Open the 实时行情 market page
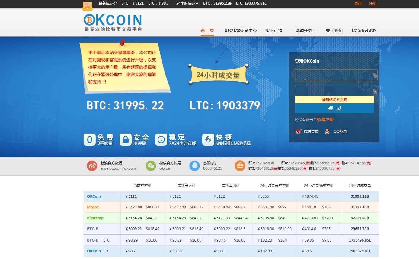The height and width of the screenshot is (259, 419). click(x=274, y=30)
